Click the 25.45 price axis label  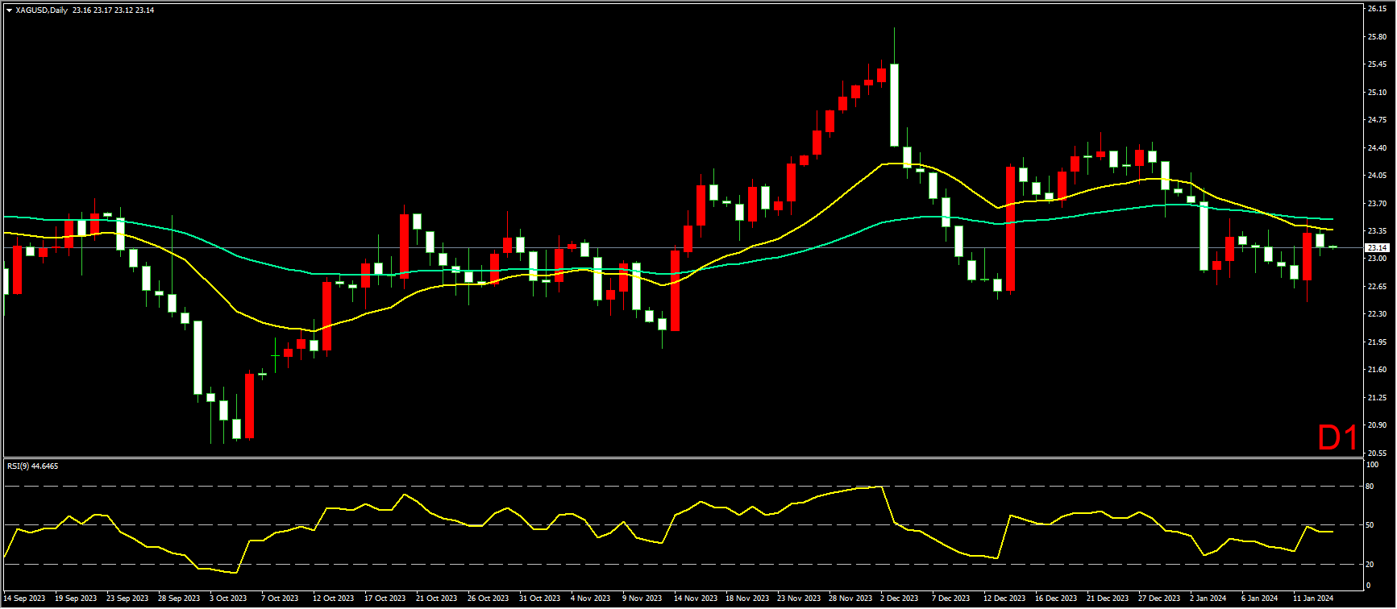click(x=1377, y=64)
